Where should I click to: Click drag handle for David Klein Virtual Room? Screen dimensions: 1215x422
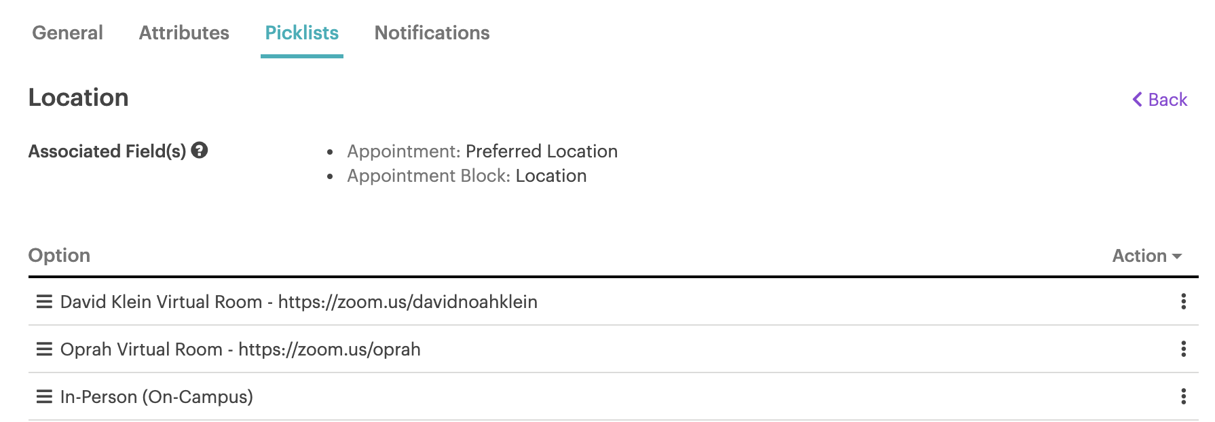44,302
